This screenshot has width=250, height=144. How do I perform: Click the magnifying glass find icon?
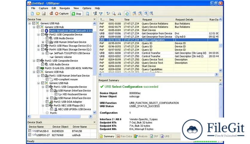click(x=114, y=14)
